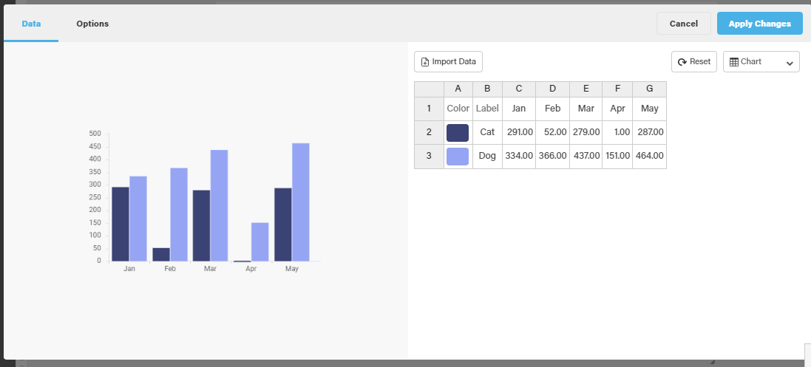Click the Cat bar for Mar
The width and height of the screenshot is (811, 367).
pyautogui.click(x=202, y=225)
